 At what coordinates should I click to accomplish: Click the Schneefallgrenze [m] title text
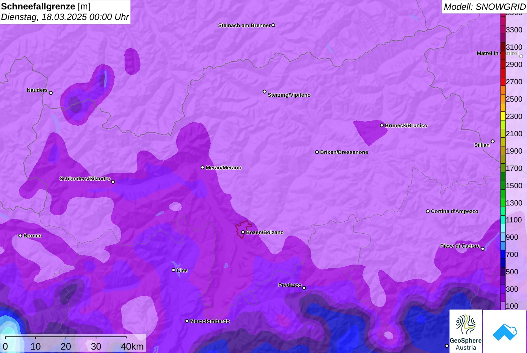46,6
